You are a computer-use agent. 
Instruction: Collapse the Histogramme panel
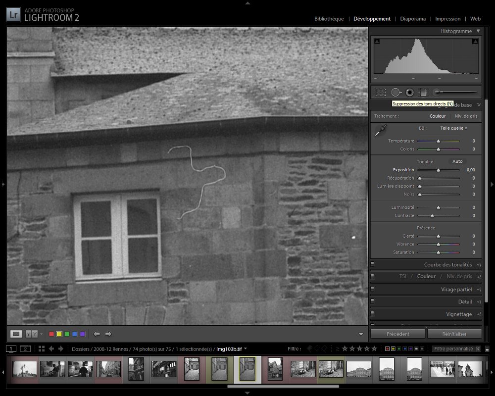point(478,31)
